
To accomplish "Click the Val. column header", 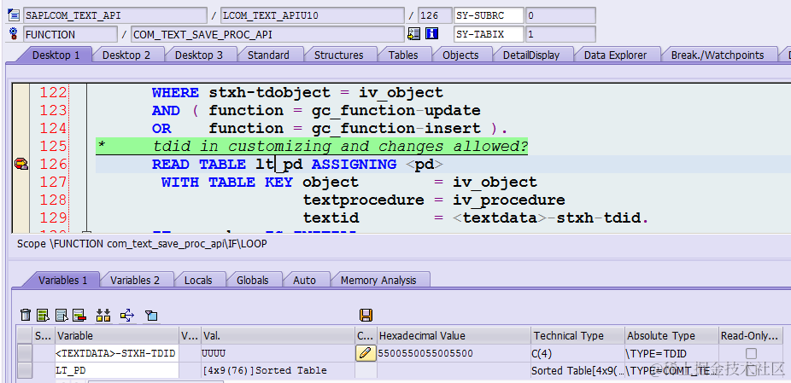I will tap(278, 335).
